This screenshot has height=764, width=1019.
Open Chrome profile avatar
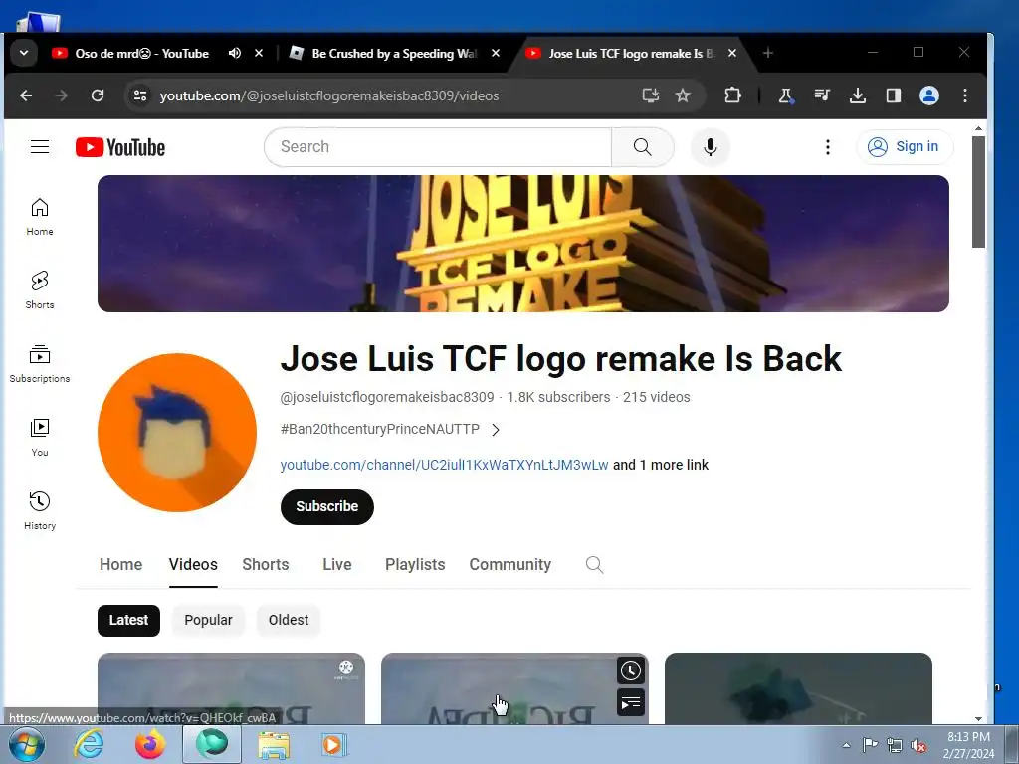click(x=929, y=95)
